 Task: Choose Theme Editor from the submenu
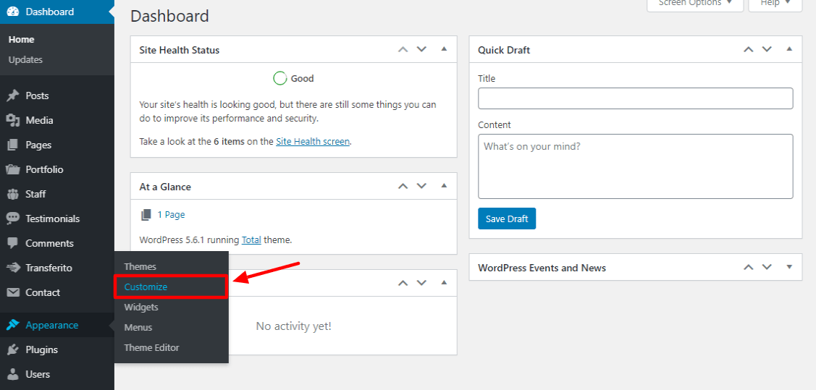[x=151, y=347]
